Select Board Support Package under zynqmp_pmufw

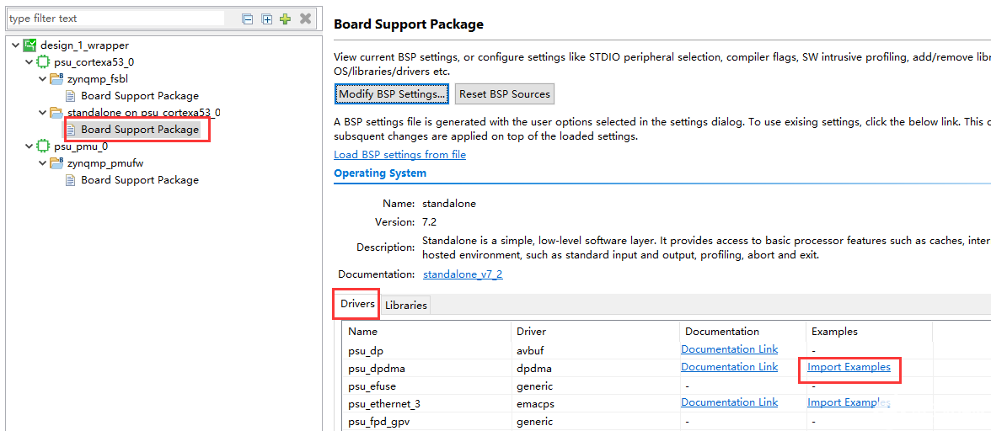139,180
